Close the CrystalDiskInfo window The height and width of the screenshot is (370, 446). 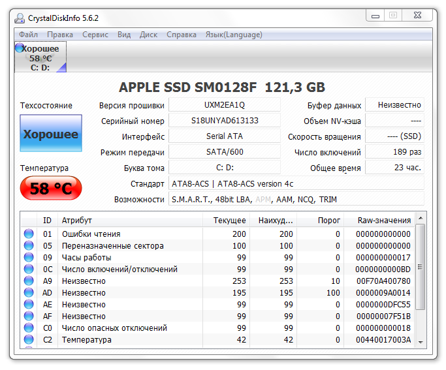[417, 16]
